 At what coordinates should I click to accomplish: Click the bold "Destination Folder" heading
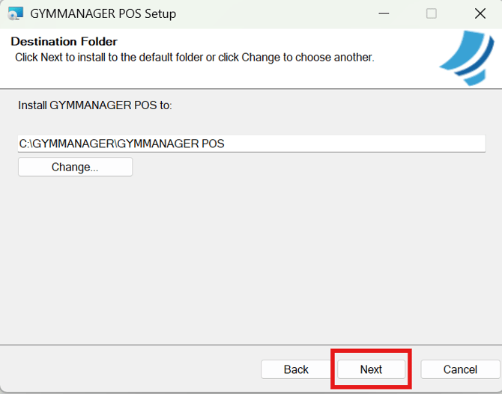64,42
